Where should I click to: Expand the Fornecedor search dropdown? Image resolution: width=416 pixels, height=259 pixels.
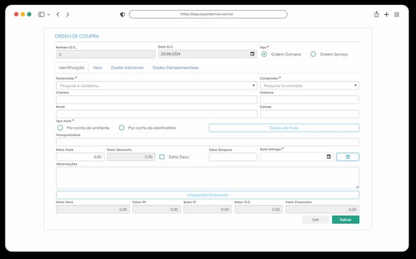click(x=157, y=86)
